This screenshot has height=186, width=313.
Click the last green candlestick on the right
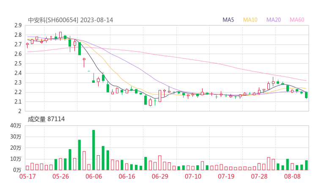coord(306,95)
